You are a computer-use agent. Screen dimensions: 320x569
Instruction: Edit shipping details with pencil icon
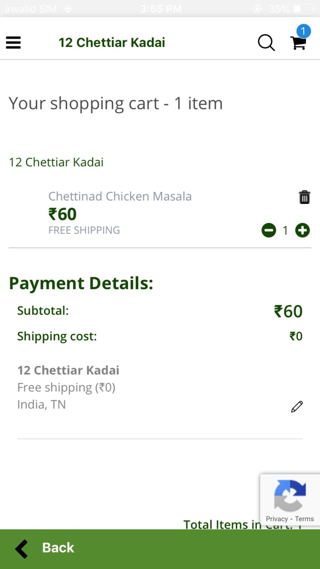tap(297, 406)
